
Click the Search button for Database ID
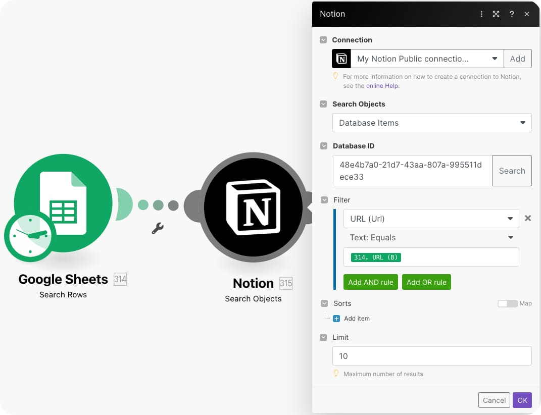coord(512,171)
